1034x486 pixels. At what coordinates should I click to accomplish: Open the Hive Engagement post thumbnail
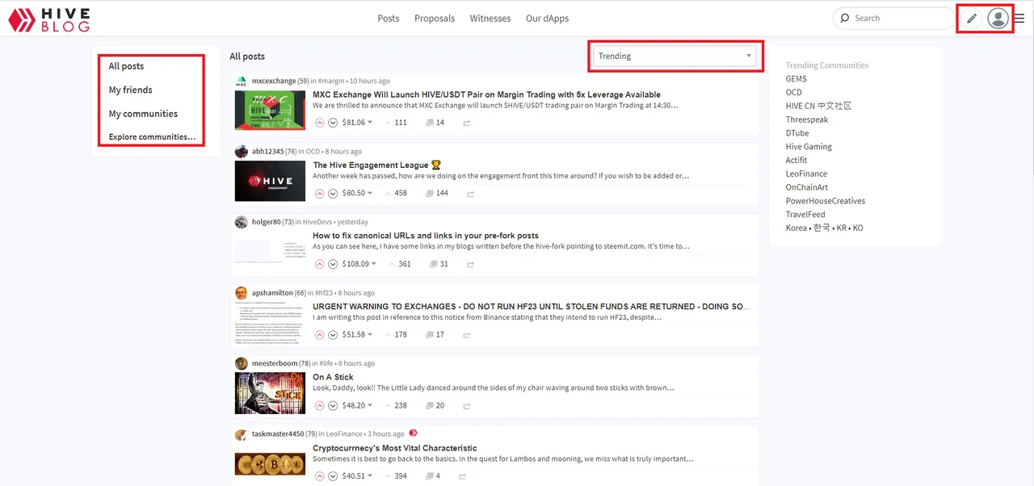pos(271,181)
